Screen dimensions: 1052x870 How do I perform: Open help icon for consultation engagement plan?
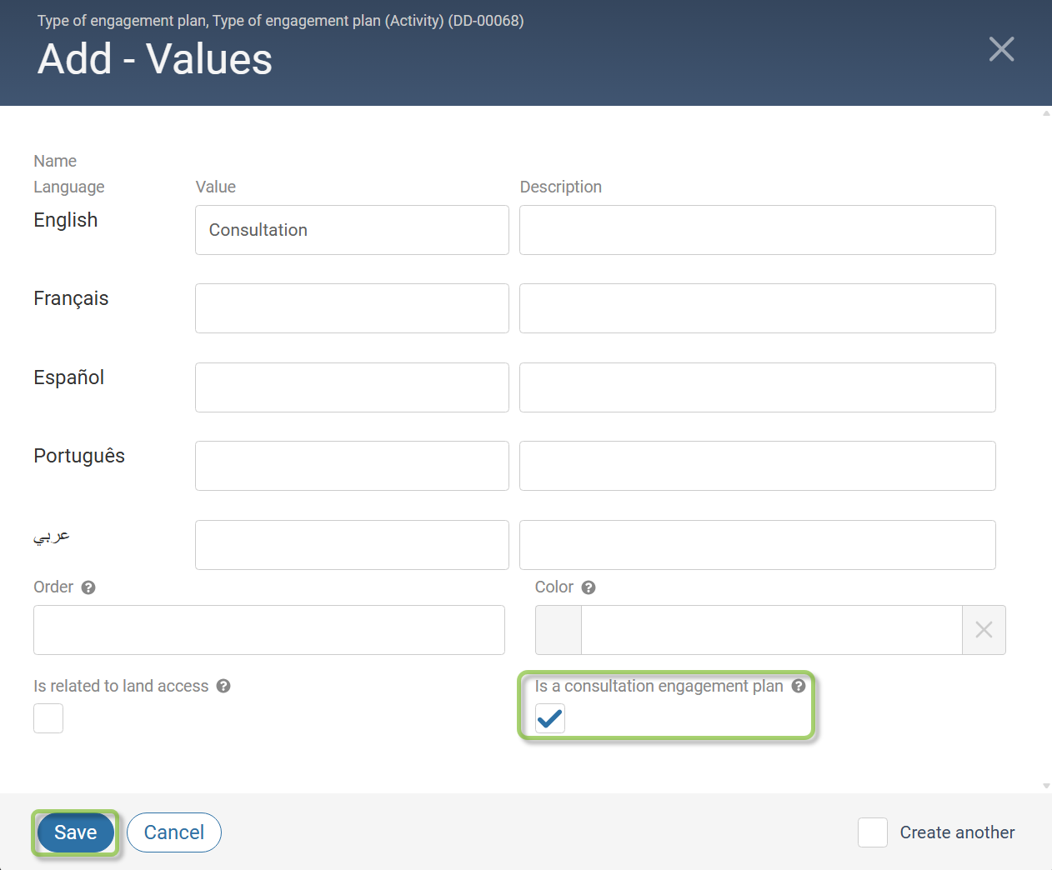[799, 686]
